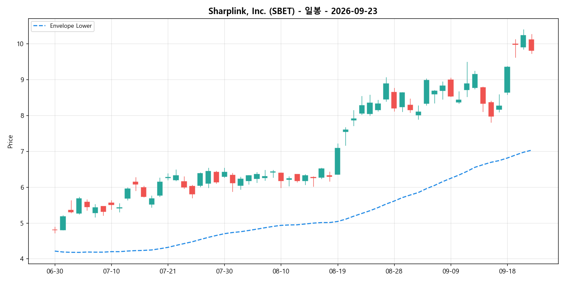
Task: Select the 09-18 x-axis date label
Action: click(x=507, y=271)
